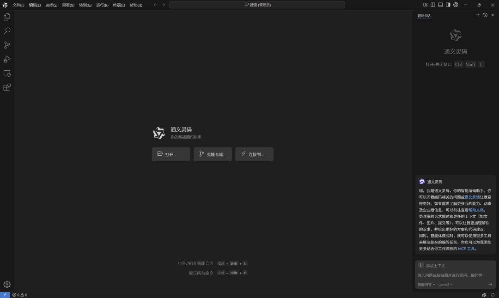This screenshot has width=499, height=298.
Task: Expand the qwen3 model dropdown
Action: point(445,284)
